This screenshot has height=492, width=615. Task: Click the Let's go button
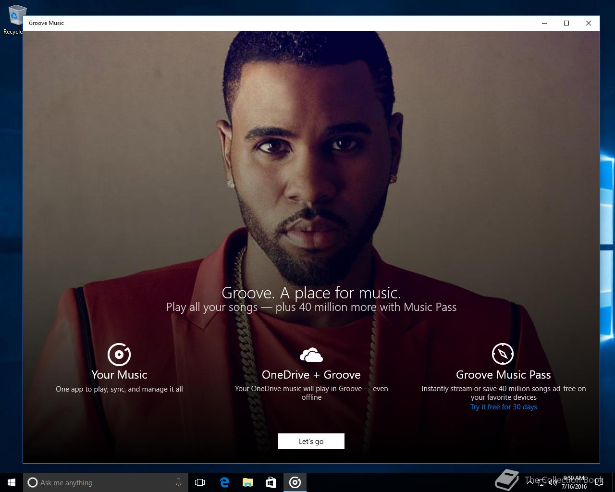coord(311,441)
